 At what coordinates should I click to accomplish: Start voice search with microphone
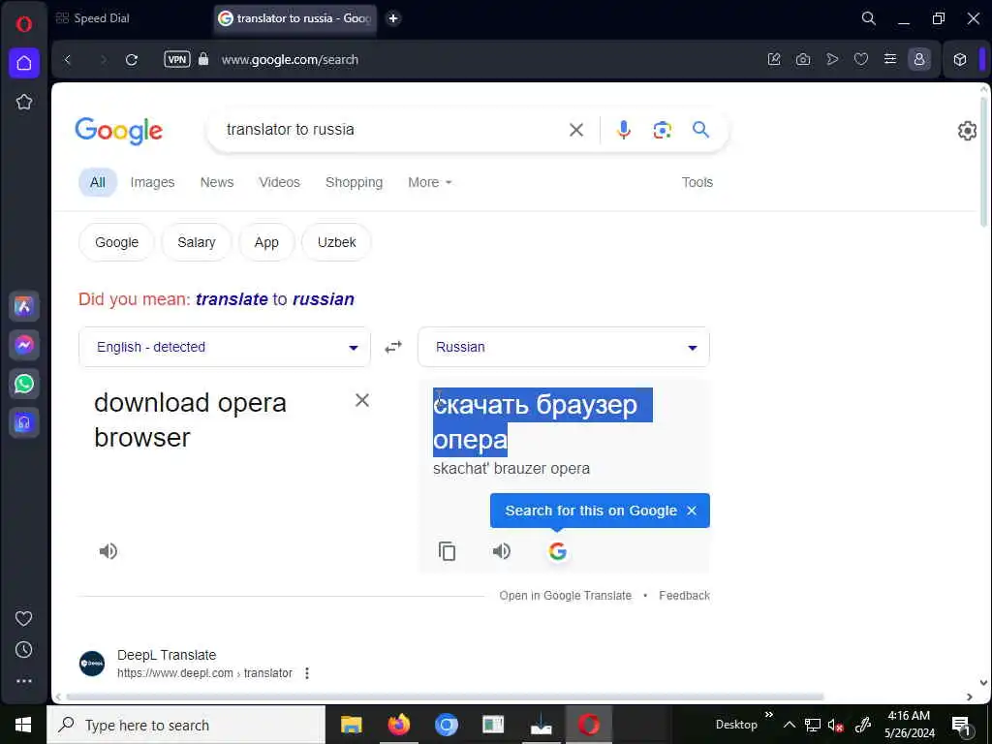(623, 130)
